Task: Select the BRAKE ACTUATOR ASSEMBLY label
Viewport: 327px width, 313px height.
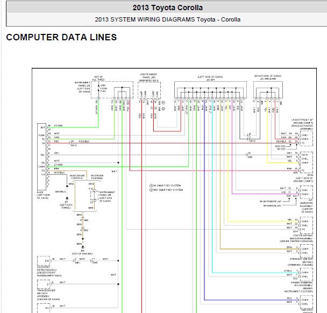Action: point(302,127)
